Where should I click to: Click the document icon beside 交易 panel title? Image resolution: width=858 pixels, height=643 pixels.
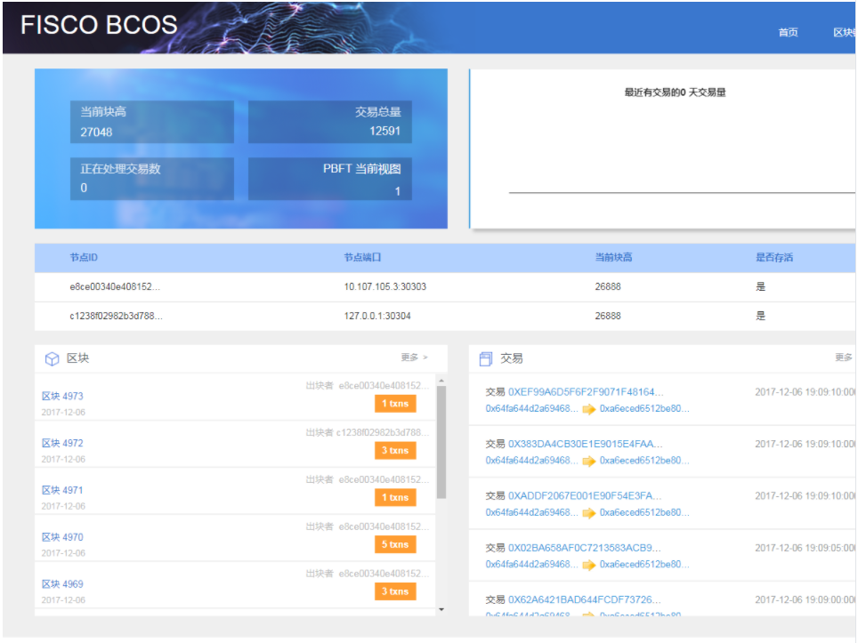485,358
